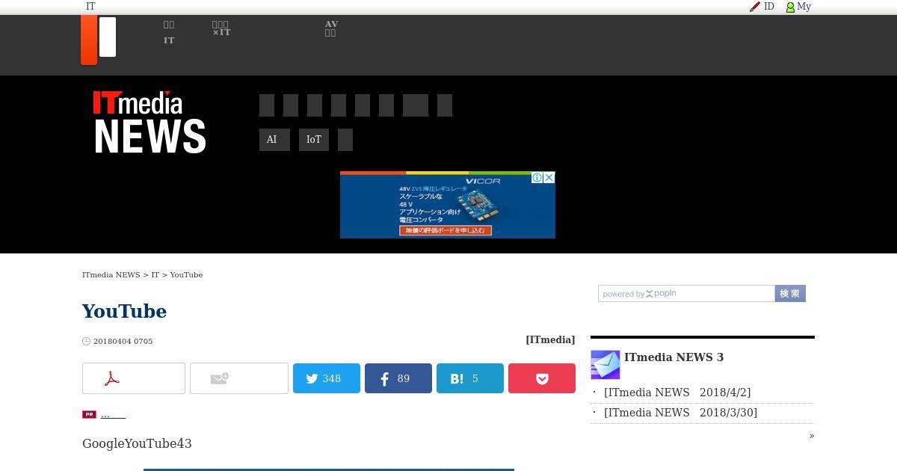
Task: Click the clock icon beside article date
Action: coord(86,342)
